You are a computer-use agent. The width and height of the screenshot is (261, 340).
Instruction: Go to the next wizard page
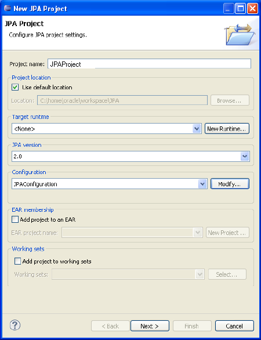click(x=150, y=326)
